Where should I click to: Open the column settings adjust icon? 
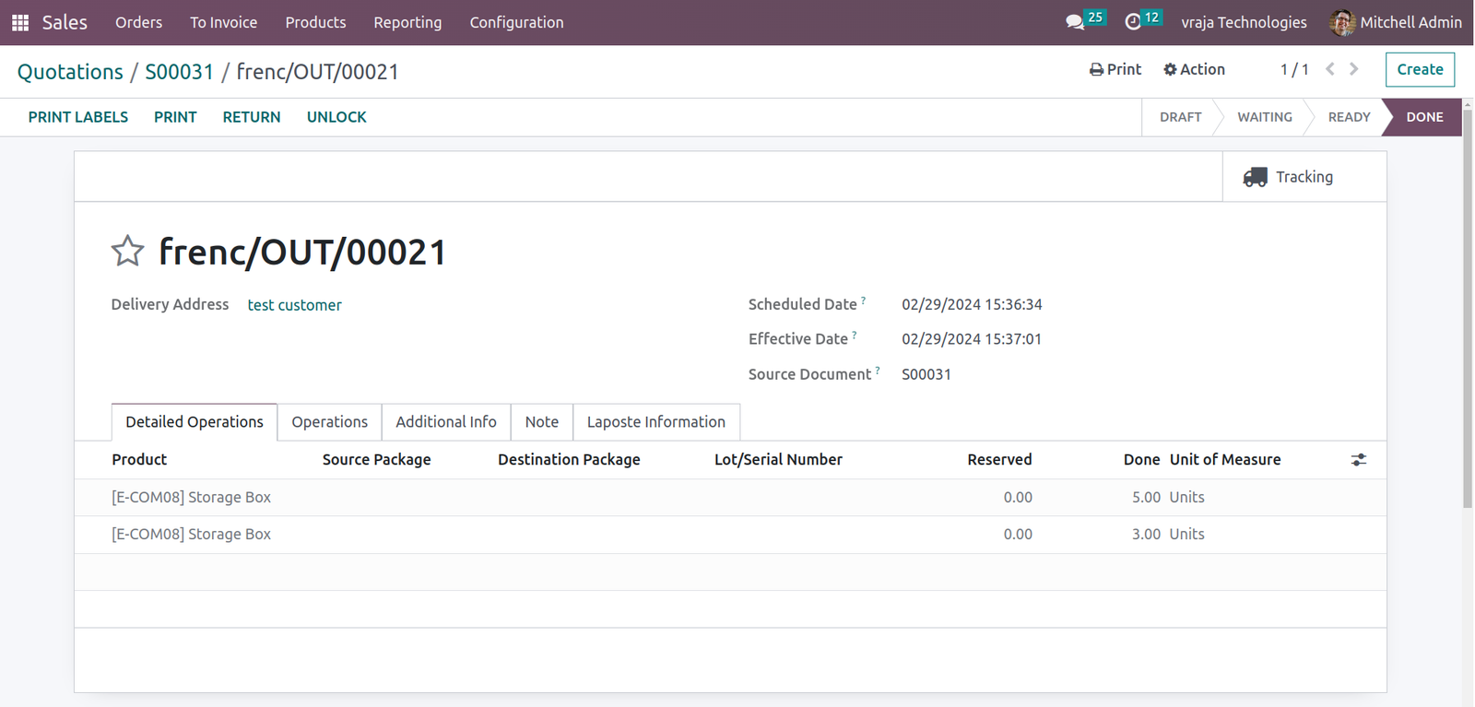pos(1359,460)
